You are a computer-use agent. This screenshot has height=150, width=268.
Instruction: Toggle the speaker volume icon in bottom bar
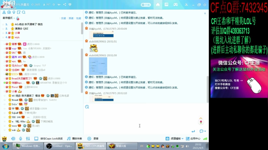pos(13,138)
